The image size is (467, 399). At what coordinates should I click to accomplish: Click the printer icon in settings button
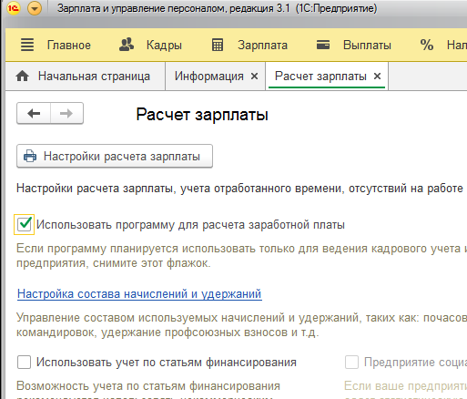coord(30,156)
